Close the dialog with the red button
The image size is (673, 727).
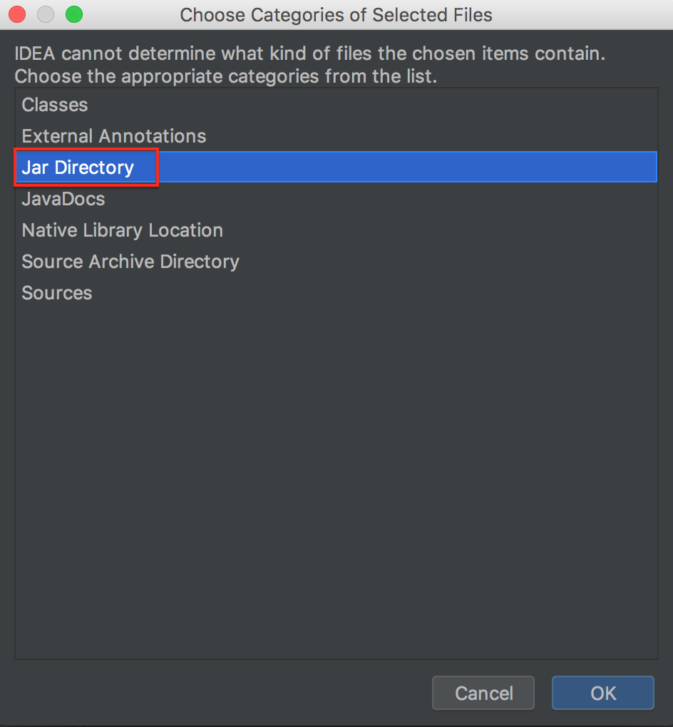(x=17, y=14)
